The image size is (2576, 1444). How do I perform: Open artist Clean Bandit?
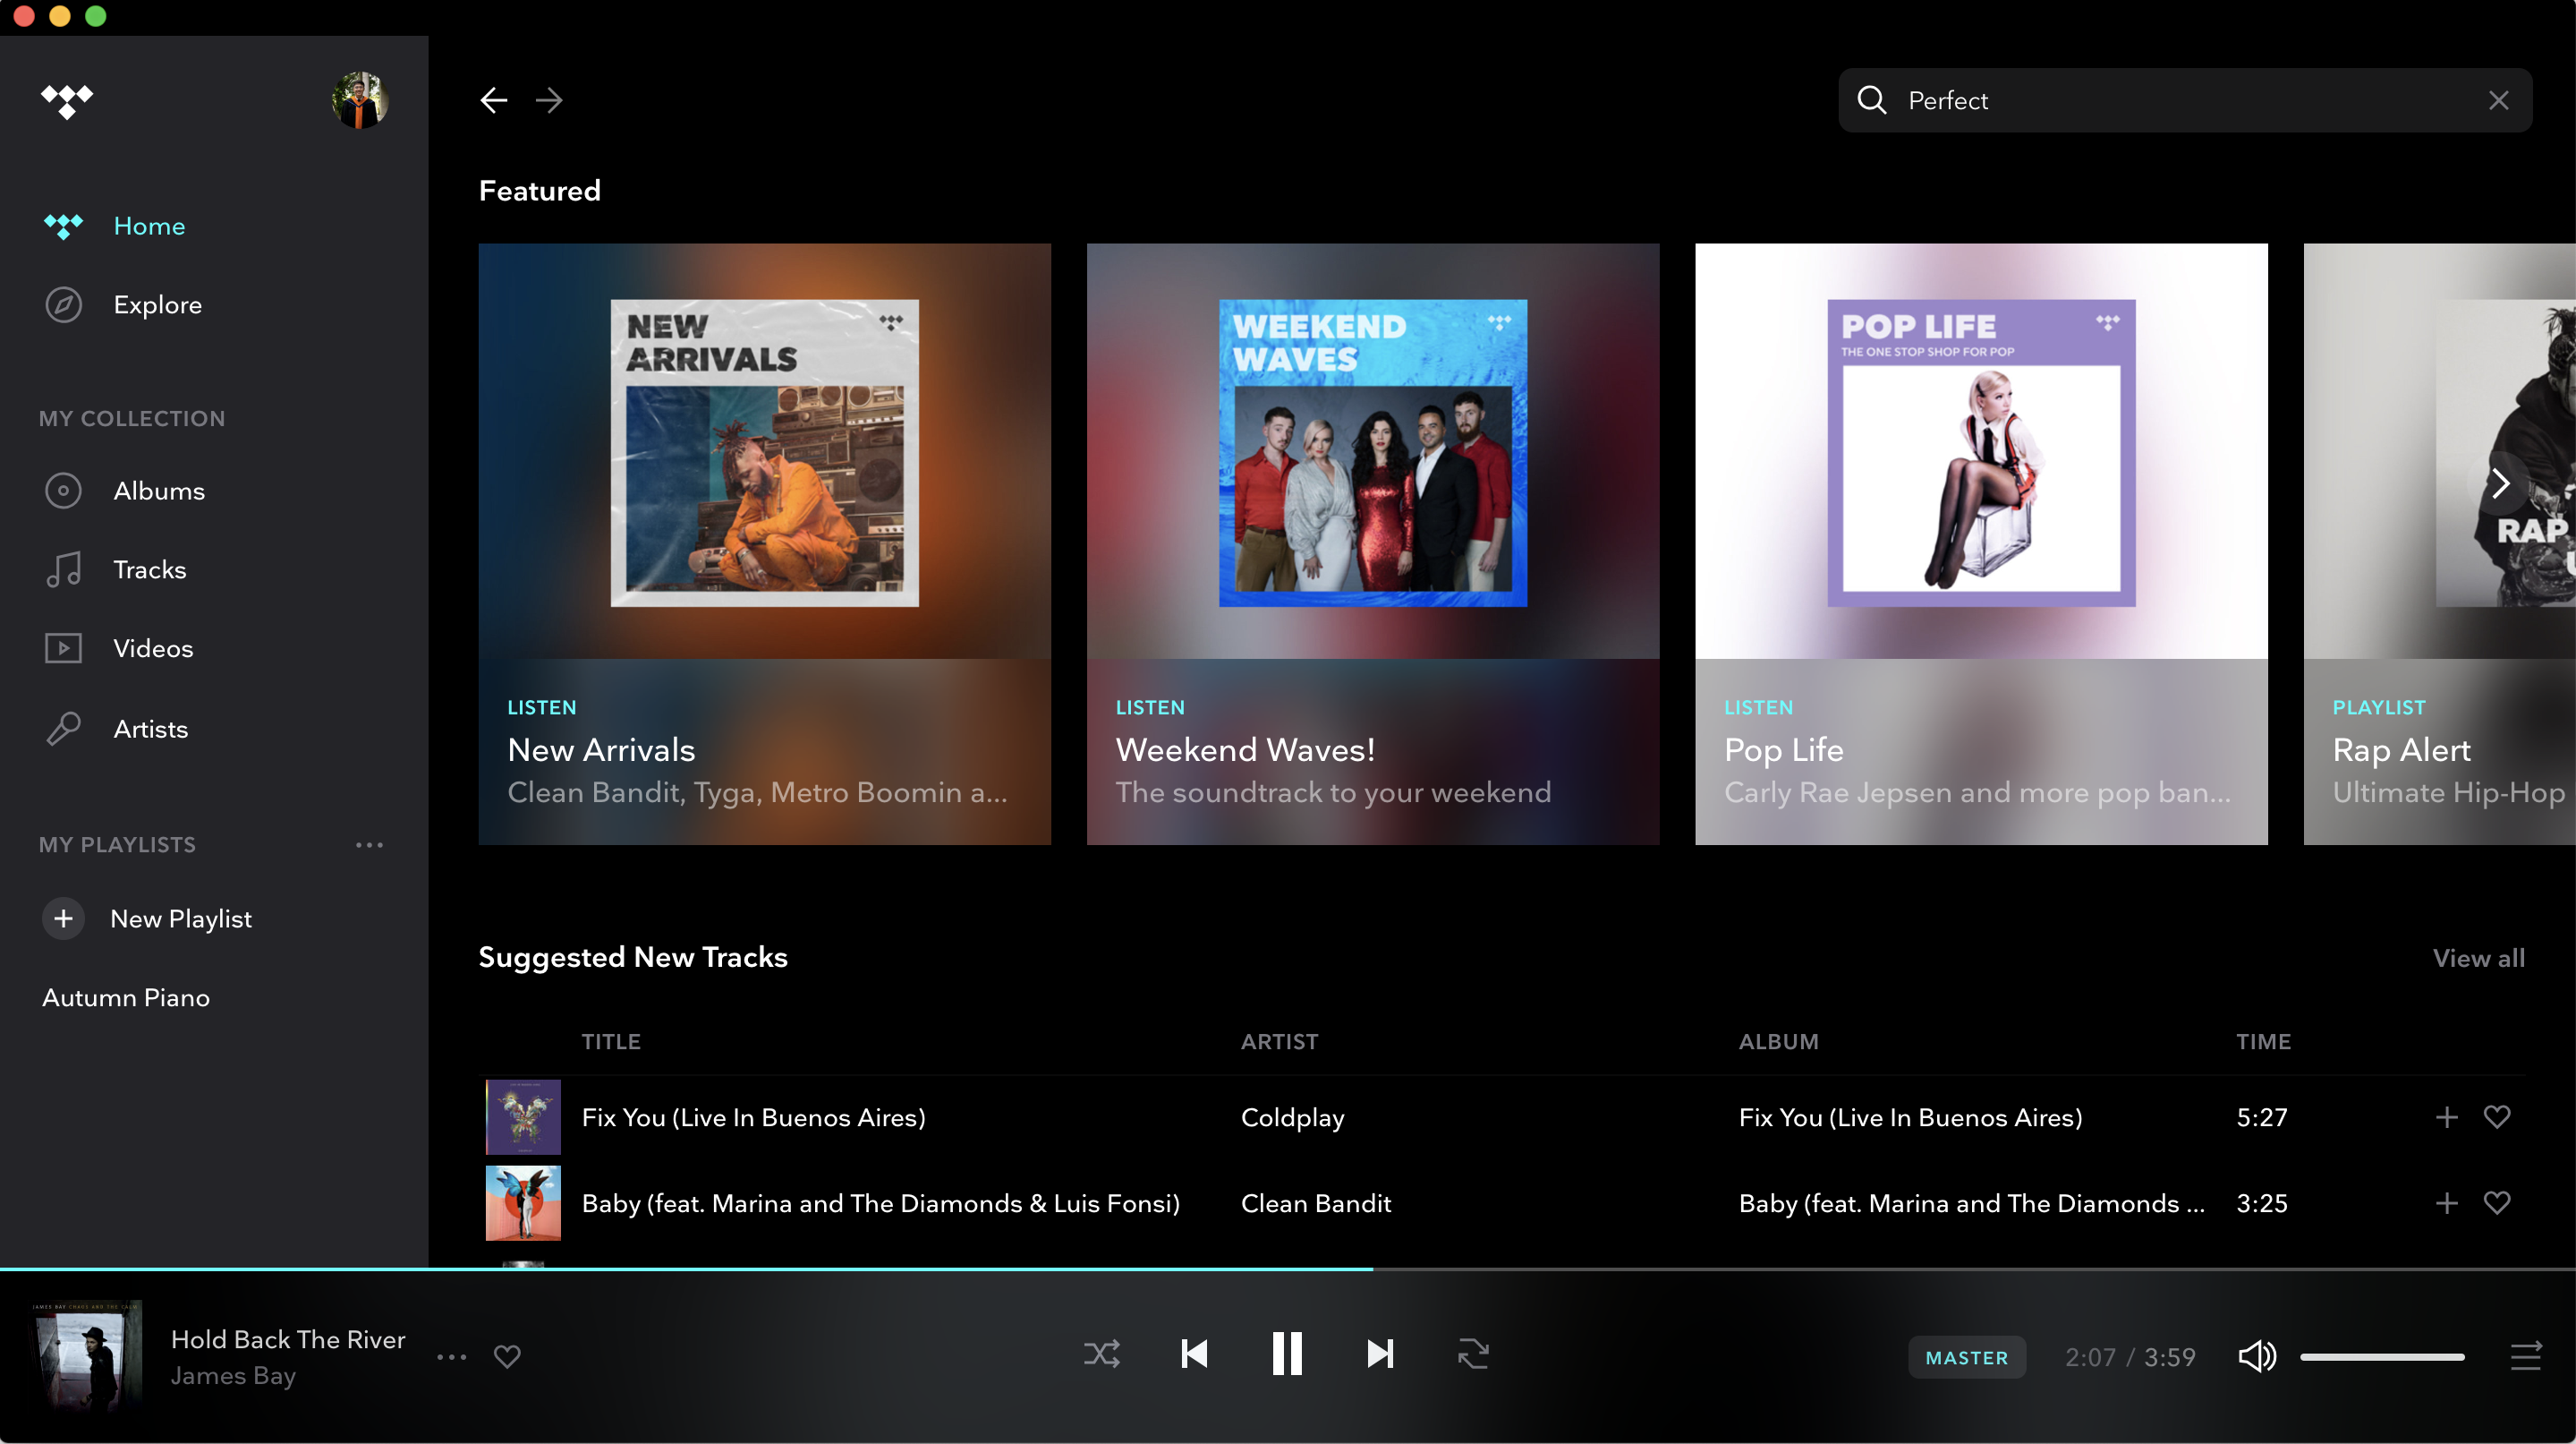[x=1315, y=1204]
